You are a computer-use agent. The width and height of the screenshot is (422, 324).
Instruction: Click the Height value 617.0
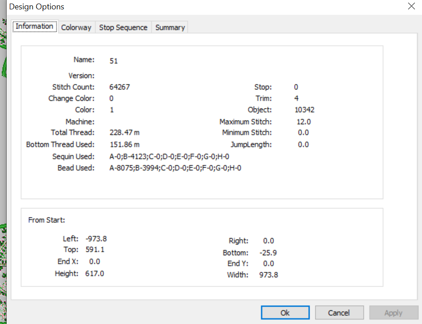point(95,274)
